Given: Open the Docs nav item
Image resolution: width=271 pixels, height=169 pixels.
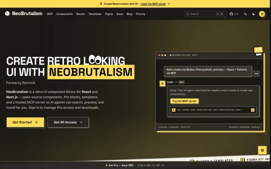Looking at the screenshot, I should point(119,14).
